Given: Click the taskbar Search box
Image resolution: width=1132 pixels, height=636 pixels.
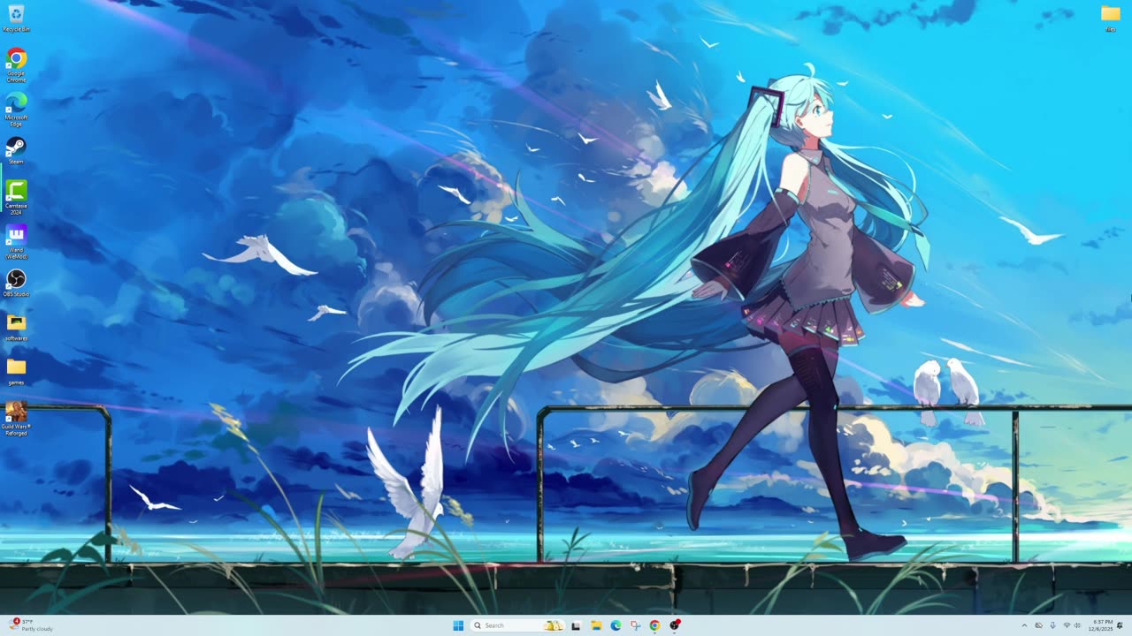Looking at the screenshot, I should pyautogui.click(x=518, y=625).
